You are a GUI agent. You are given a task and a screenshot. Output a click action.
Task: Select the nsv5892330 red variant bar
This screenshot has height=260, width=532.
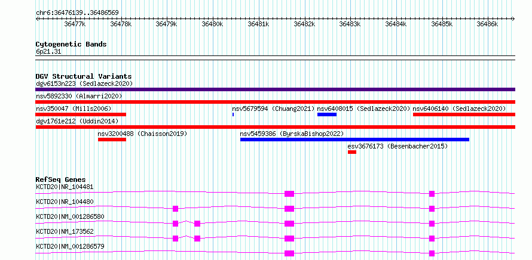[275, 102]
